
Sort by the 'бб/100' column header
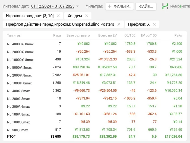(130, 35)
